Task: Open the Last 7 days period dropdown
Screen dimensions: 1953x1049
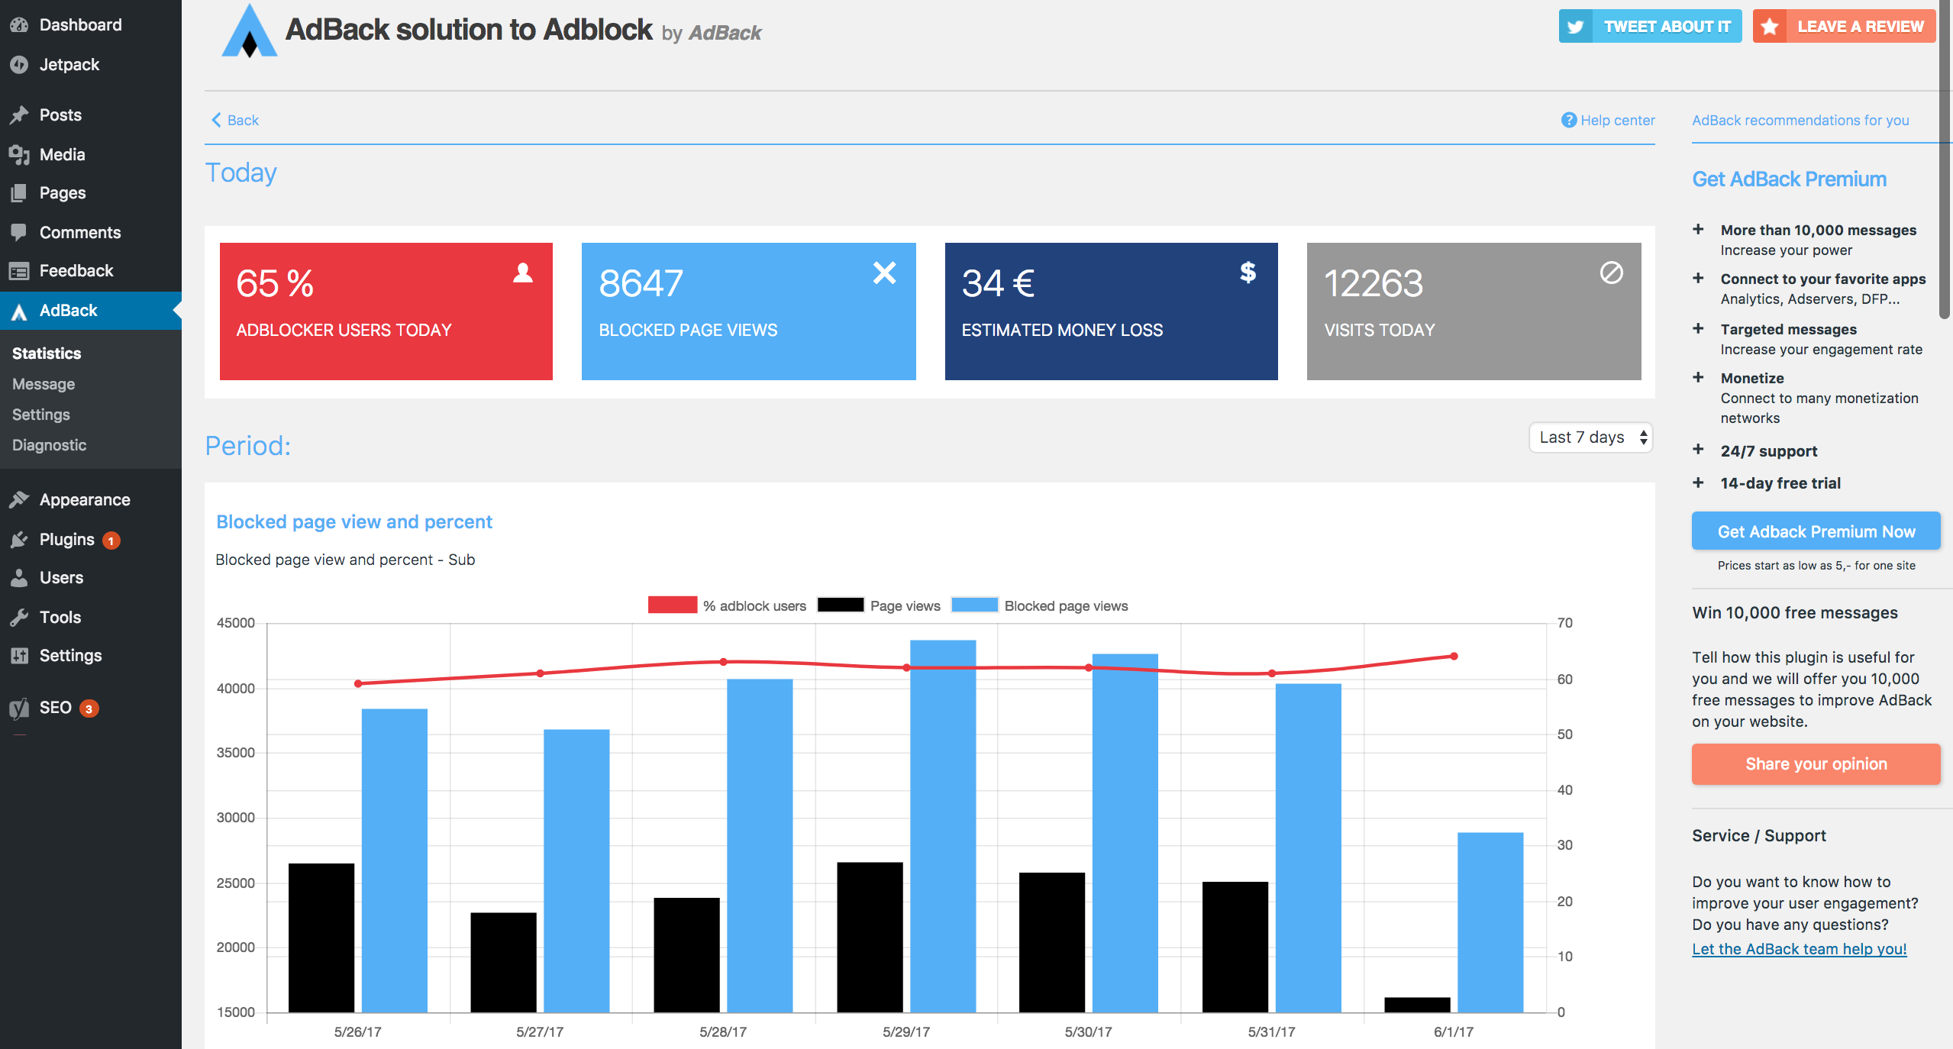Action: (1591, 437)
